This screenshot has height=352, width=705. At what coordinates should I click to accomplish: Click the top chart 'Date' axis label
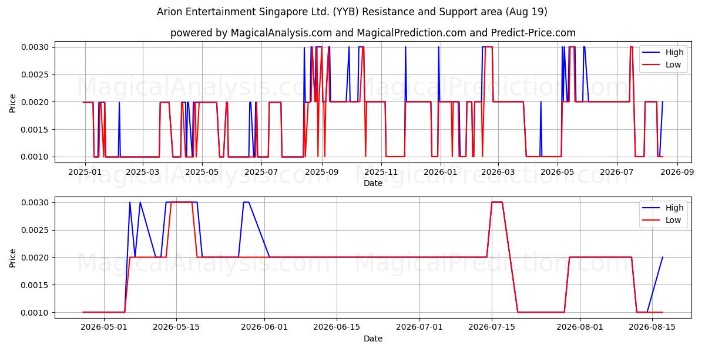click(x=373, y=183)
